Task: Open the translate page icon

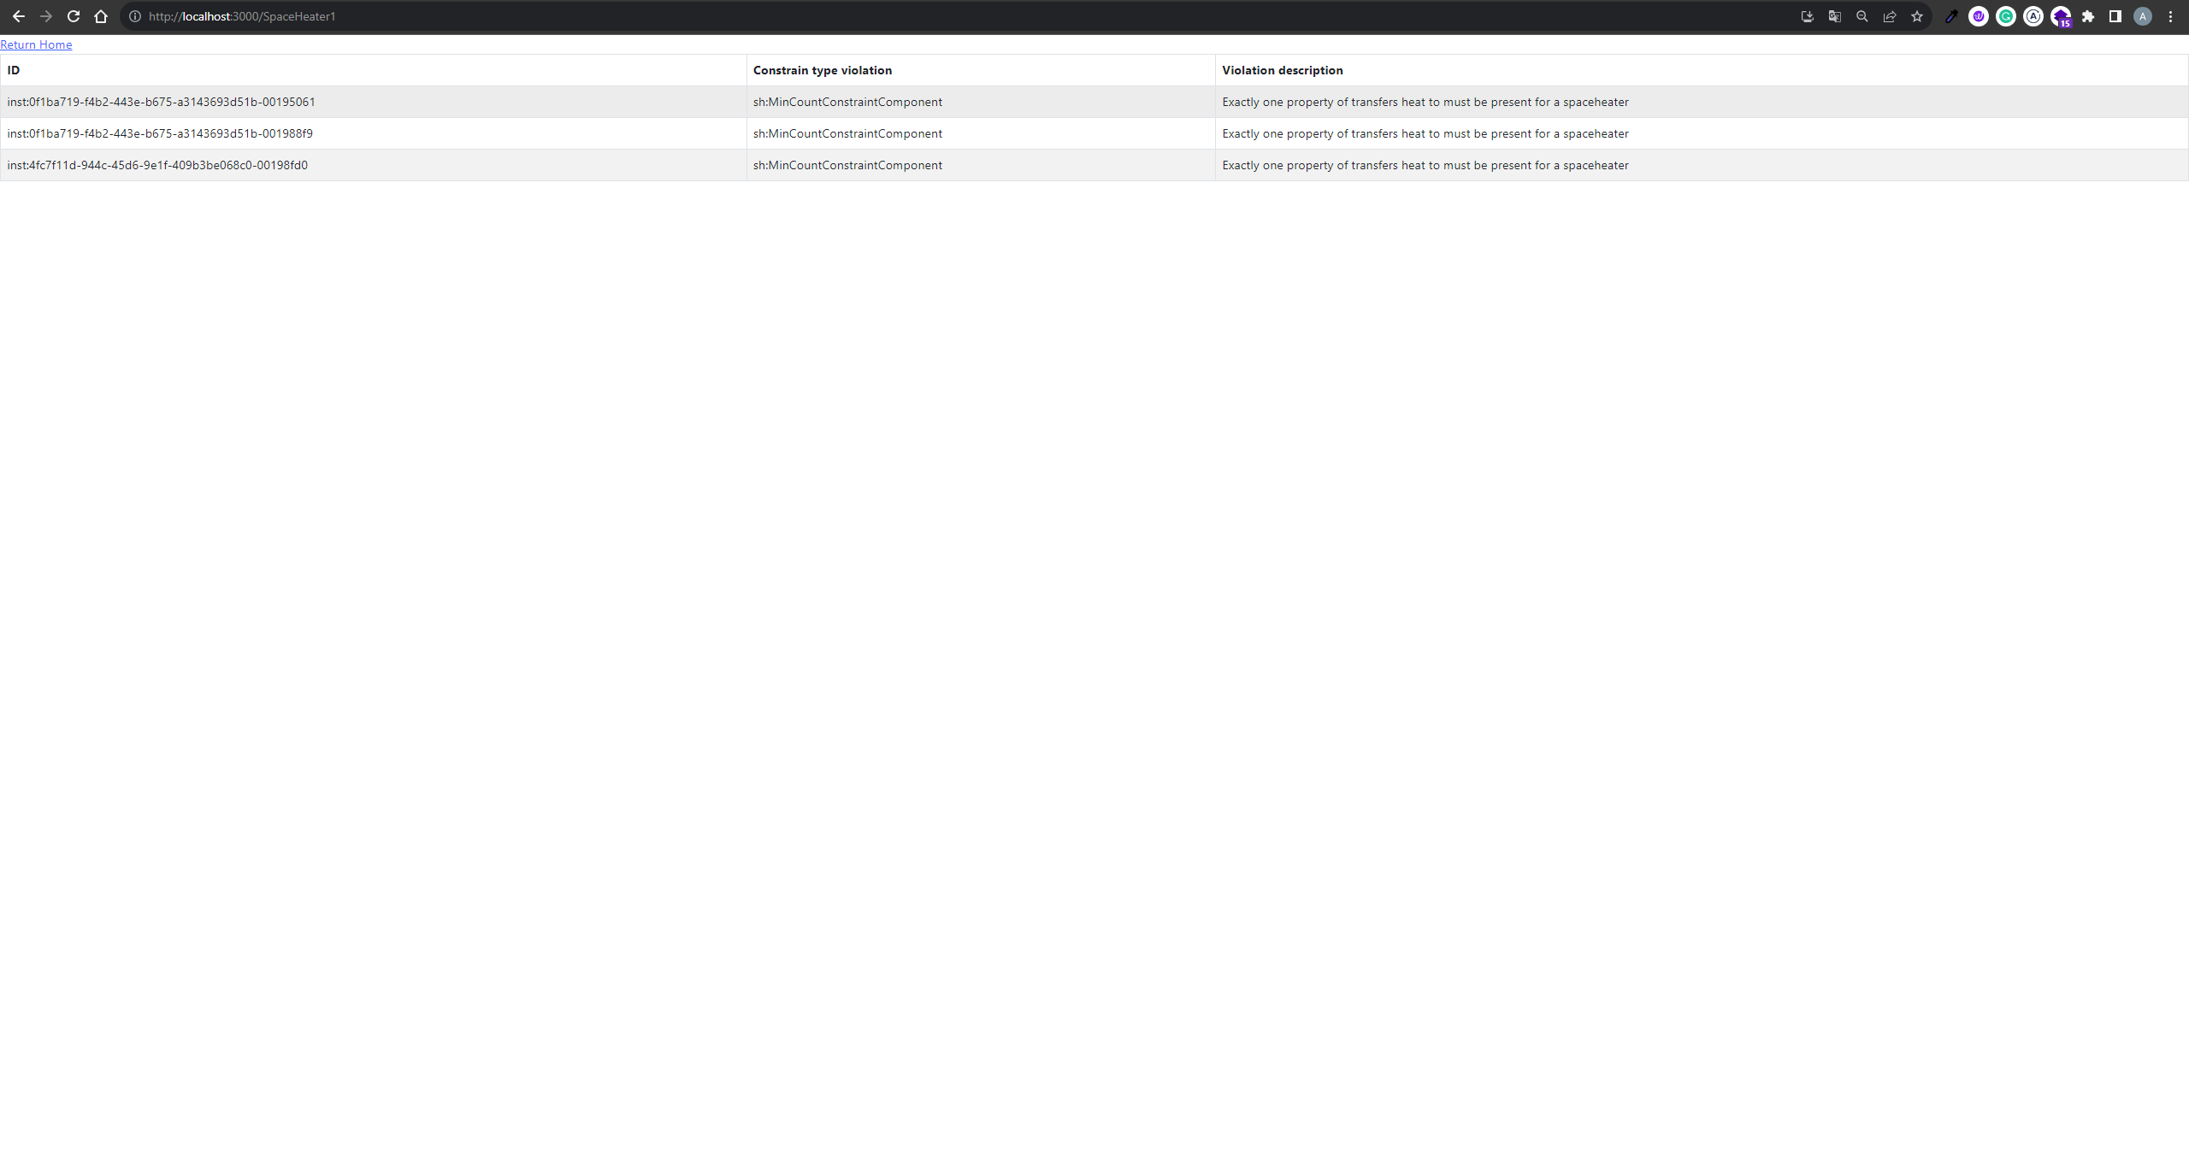Action: (x=1834, y=16)
